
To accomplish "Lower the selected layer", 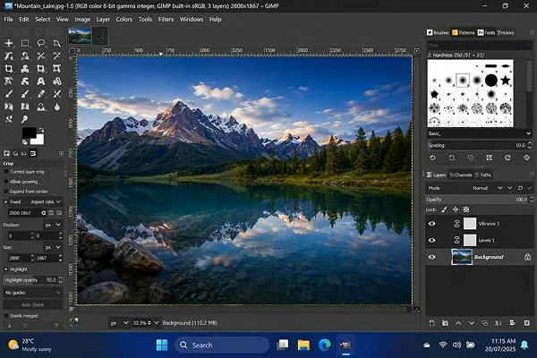I will click(472, 323).
